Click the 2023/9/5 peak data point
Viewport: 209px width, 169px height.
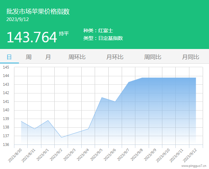tap(102, 98)
